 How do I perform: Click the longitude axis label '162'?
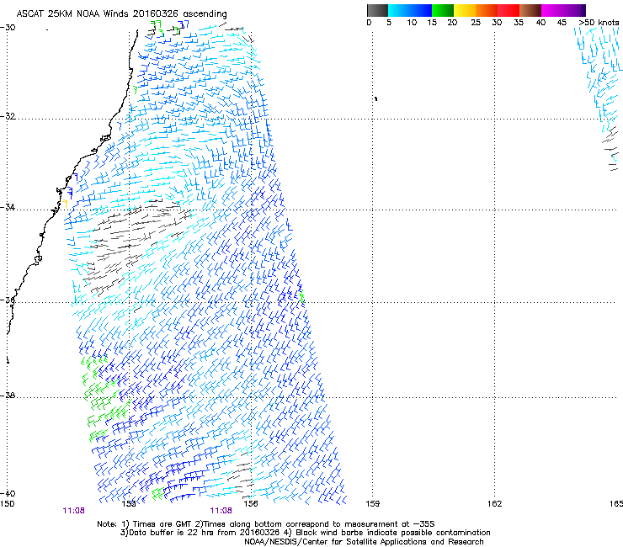point(494,504)
